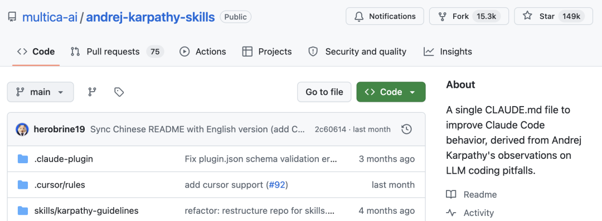Open commit history clock icon
The height and width of the screenshot is (221, 602).
(406, 129)
